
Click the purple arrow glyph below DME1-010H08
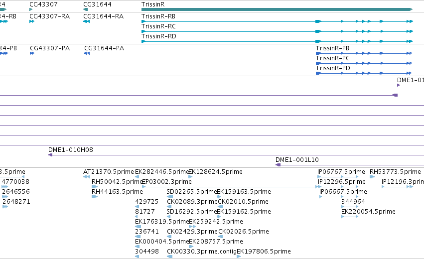coord(50,155)
